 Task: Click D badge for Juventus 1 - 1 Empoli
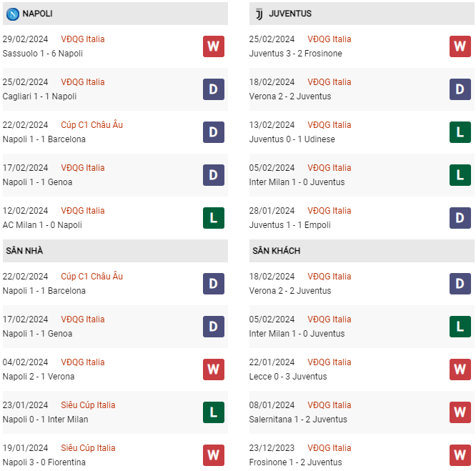[460, 218]
